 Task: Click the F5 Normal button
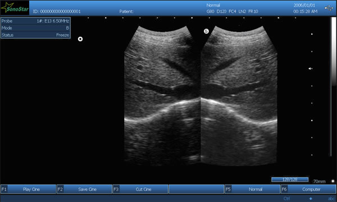click(x=252, y=189)
